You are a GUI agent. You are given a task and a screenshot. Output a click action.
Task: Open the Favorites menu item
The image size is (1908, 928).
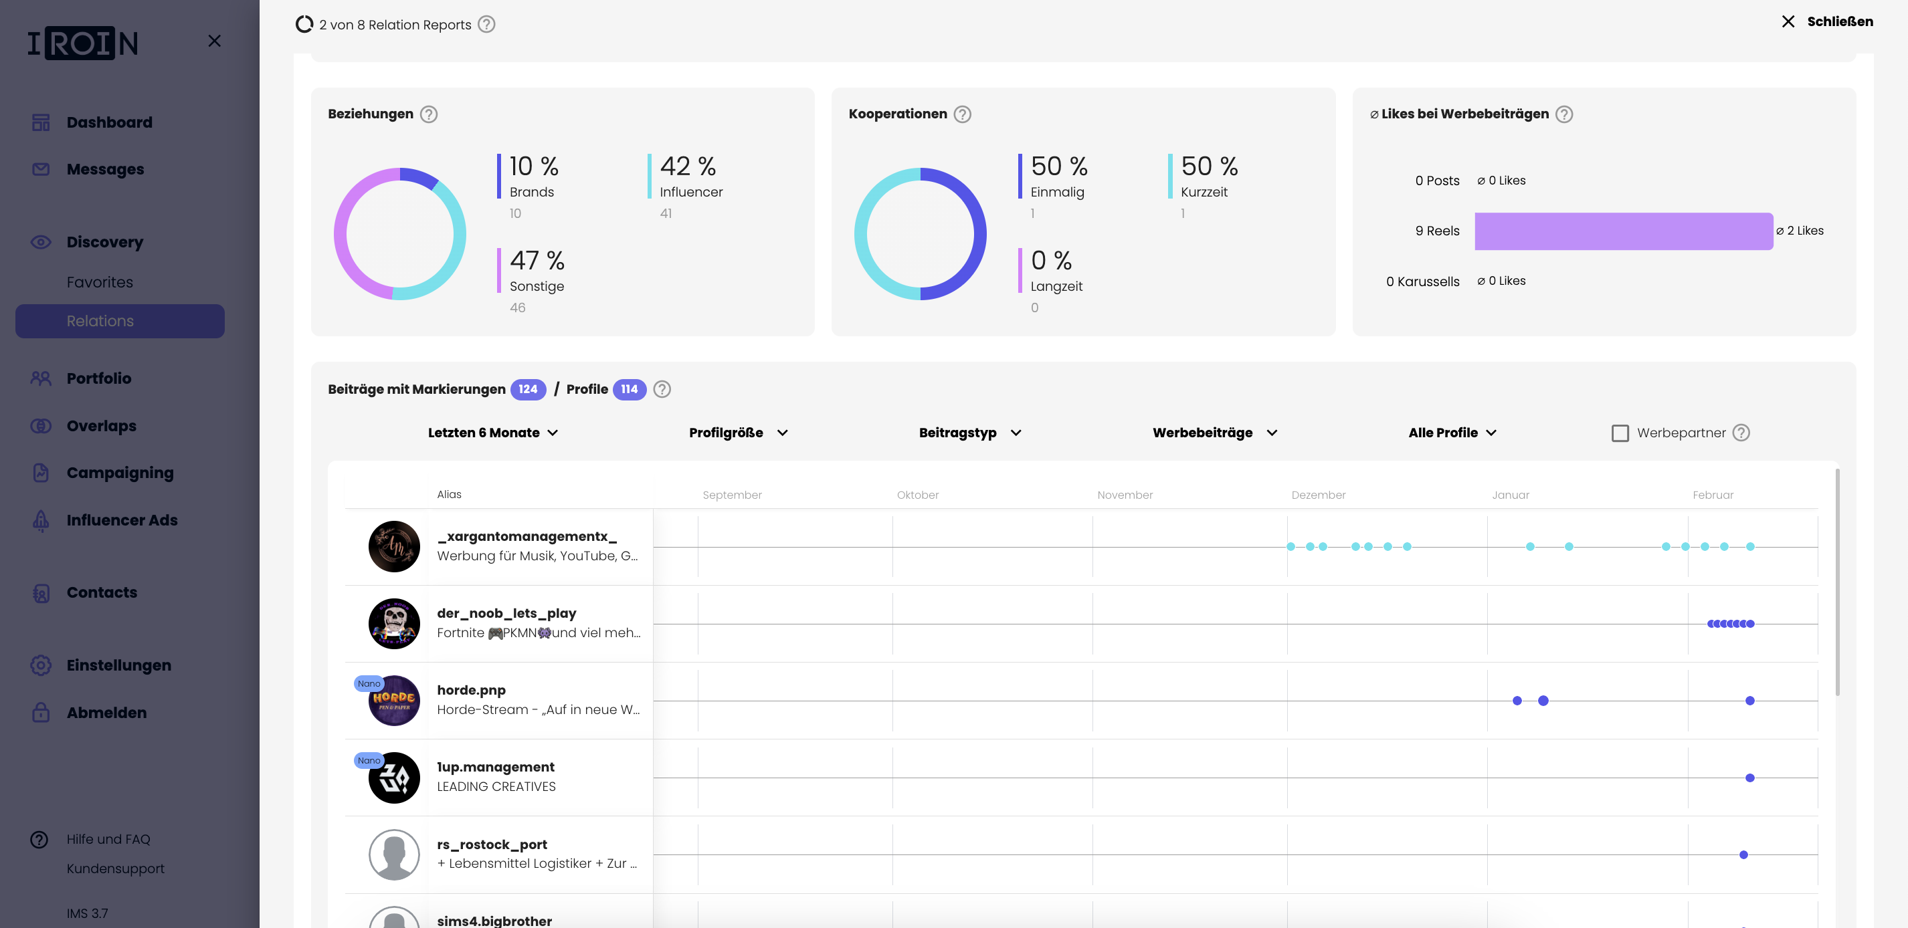[100, 282]
